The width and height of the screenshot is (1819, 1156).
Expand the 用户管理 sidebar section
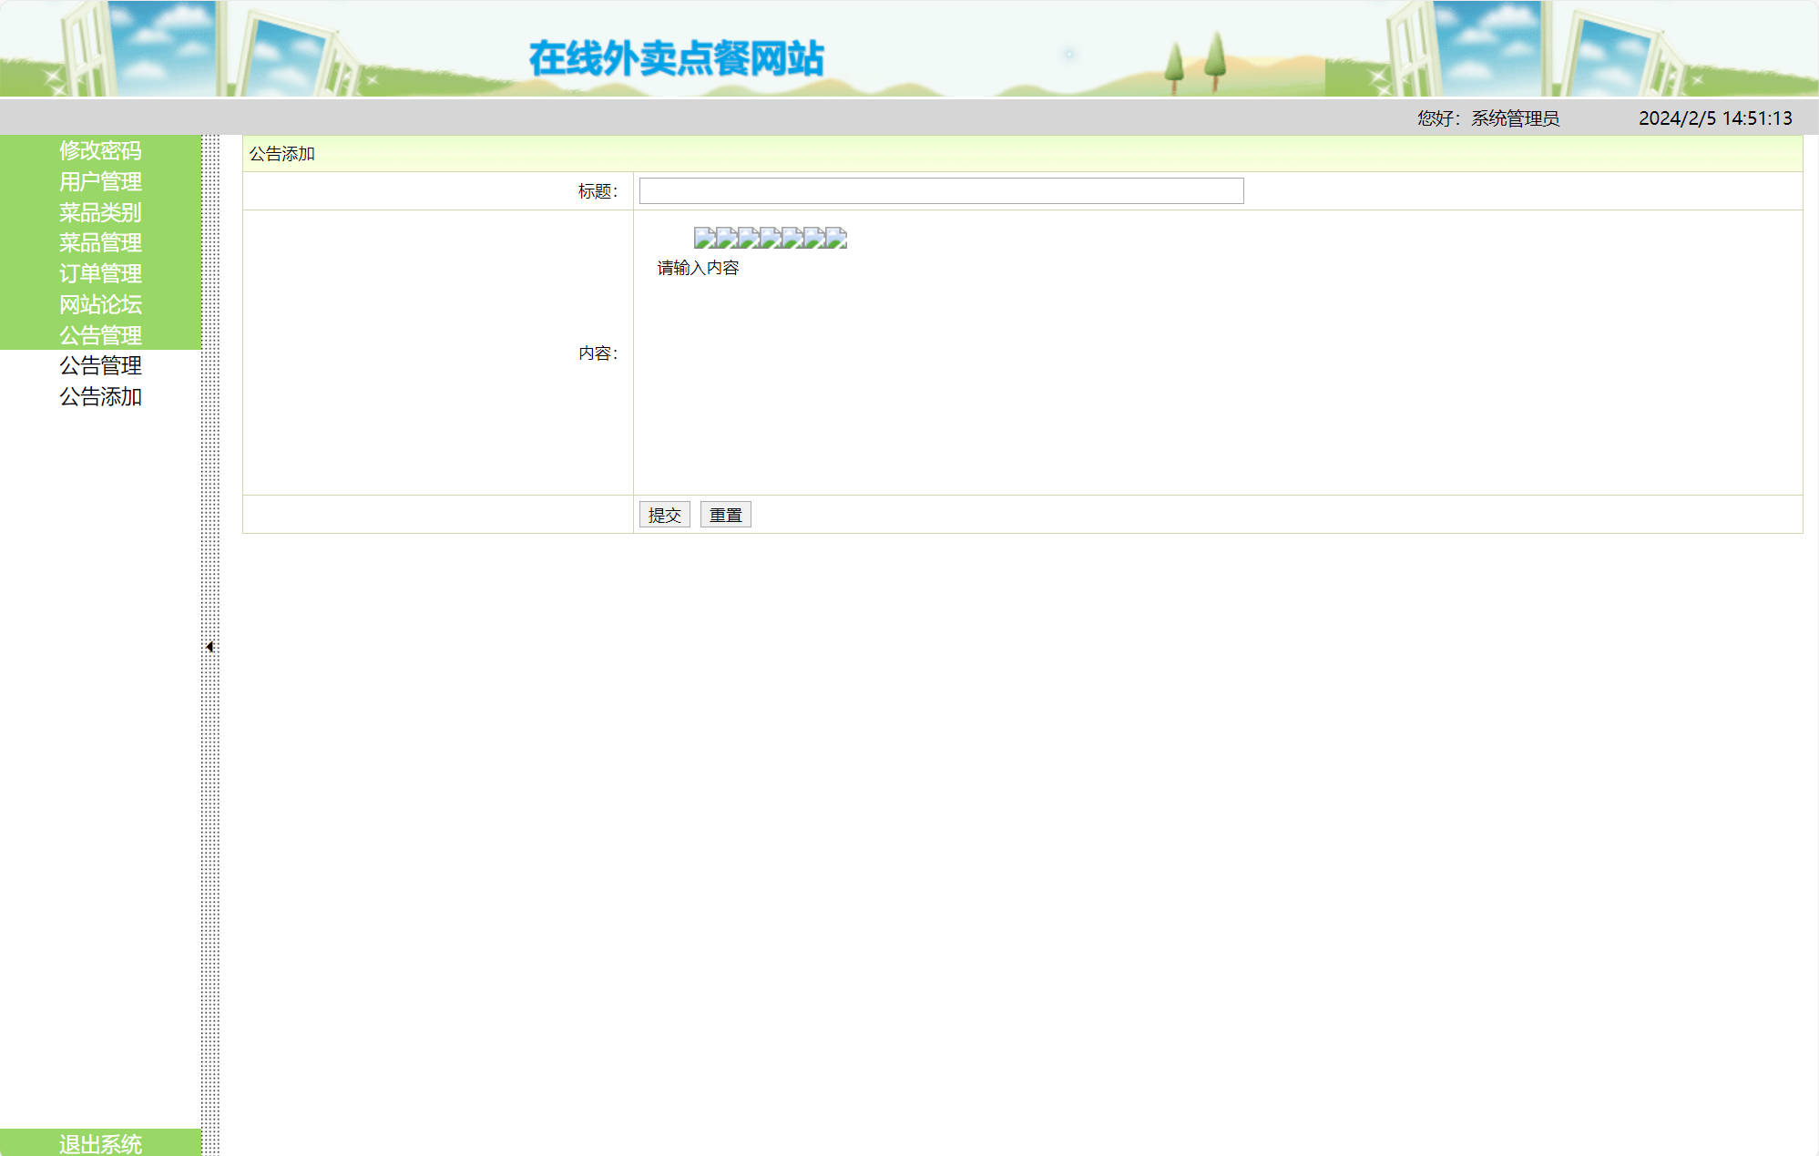(x=100, y=181)
